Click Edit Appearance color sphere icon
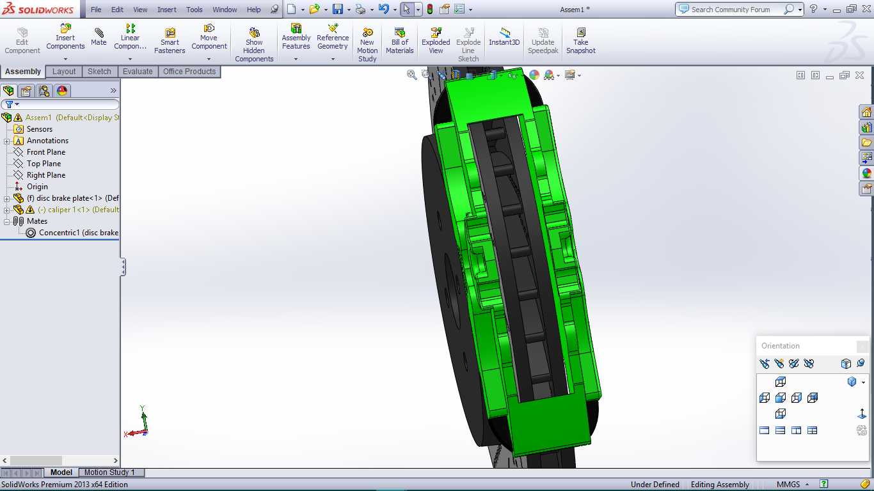Screen dimensions: 874x491 534,75
